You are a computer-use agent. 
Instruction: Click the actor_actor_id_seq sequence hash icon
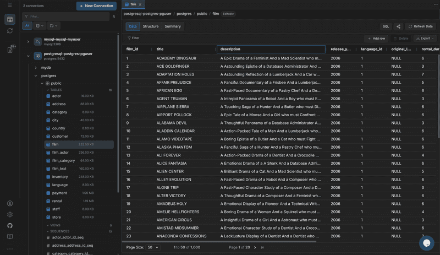(48, 237)
